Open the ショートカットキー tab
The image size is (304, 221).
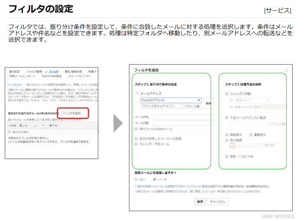(x=79, y=76)
